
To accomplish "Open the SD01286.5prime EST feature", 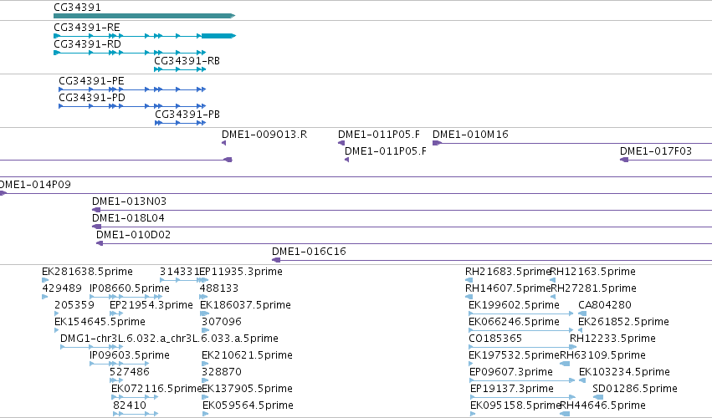I will (x=598, y=397).
